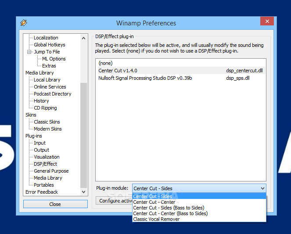Choose Classic Vocal Remover module
This screenshot has width=291, height=234.
click(x=199, y=219)
